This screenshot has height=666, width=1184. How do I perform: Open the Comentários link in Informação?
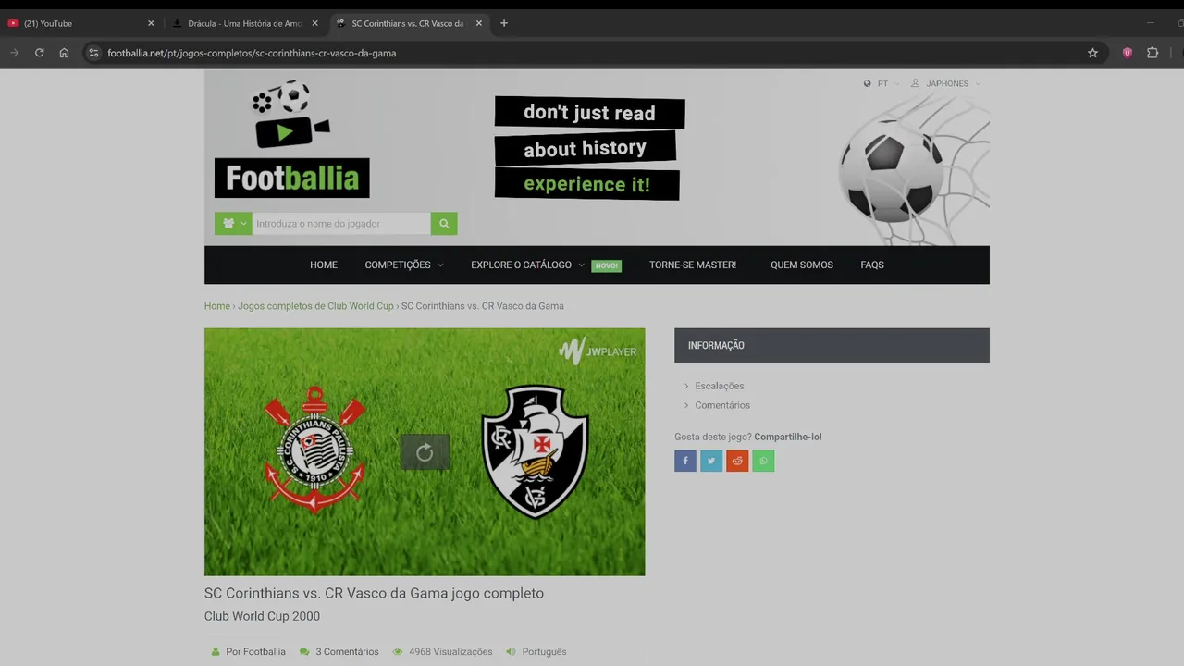(722, 405)
